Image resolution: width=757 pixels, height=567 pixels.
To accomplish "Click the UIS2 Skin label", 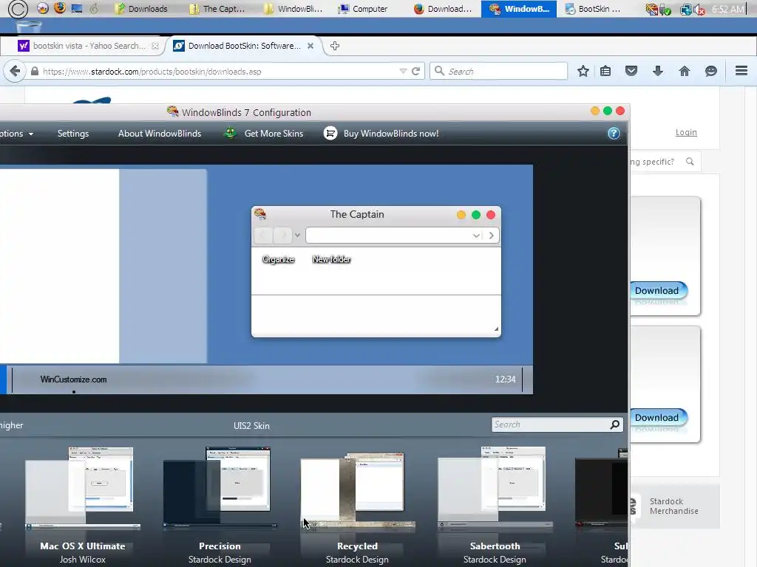I will coord(251,426).
